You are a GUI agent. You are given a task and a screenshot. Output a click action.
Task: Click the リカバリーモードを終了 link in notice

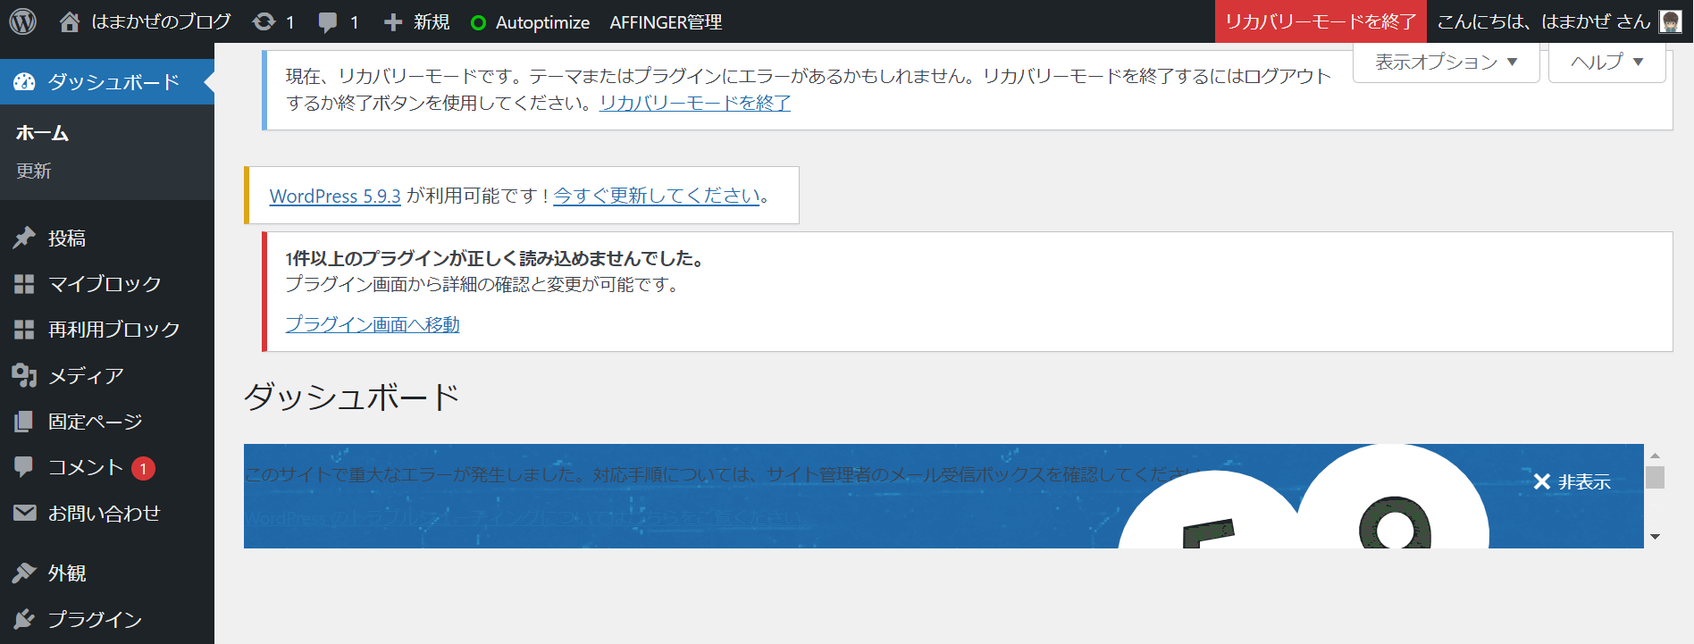[694, 104]
